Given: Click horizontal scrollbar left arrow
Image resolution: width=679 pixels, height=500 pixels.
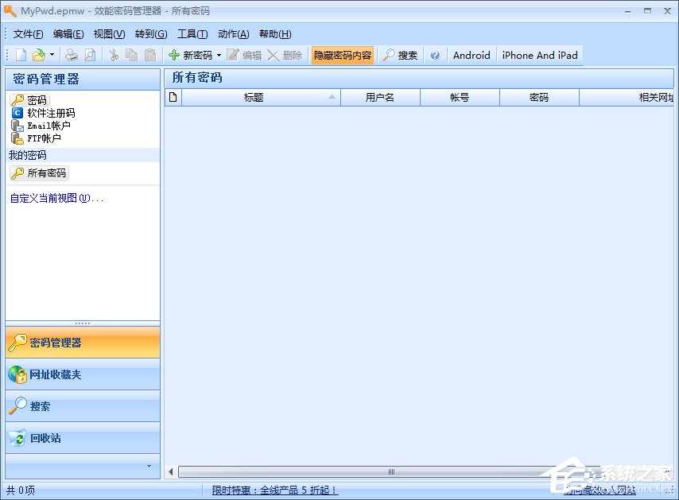Looking at the screenshot, I should (x=171, y=472).
